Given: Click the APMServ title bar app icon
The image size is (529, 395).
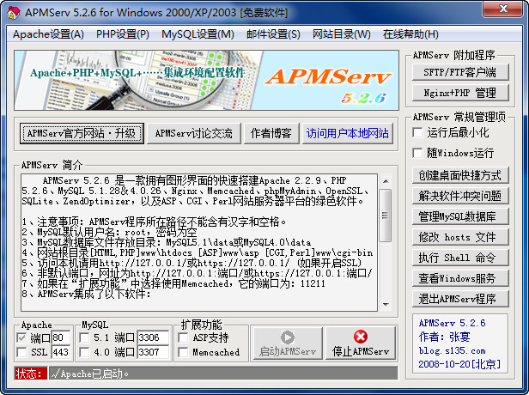Looking at the screenshot, I should pos(11,11).
